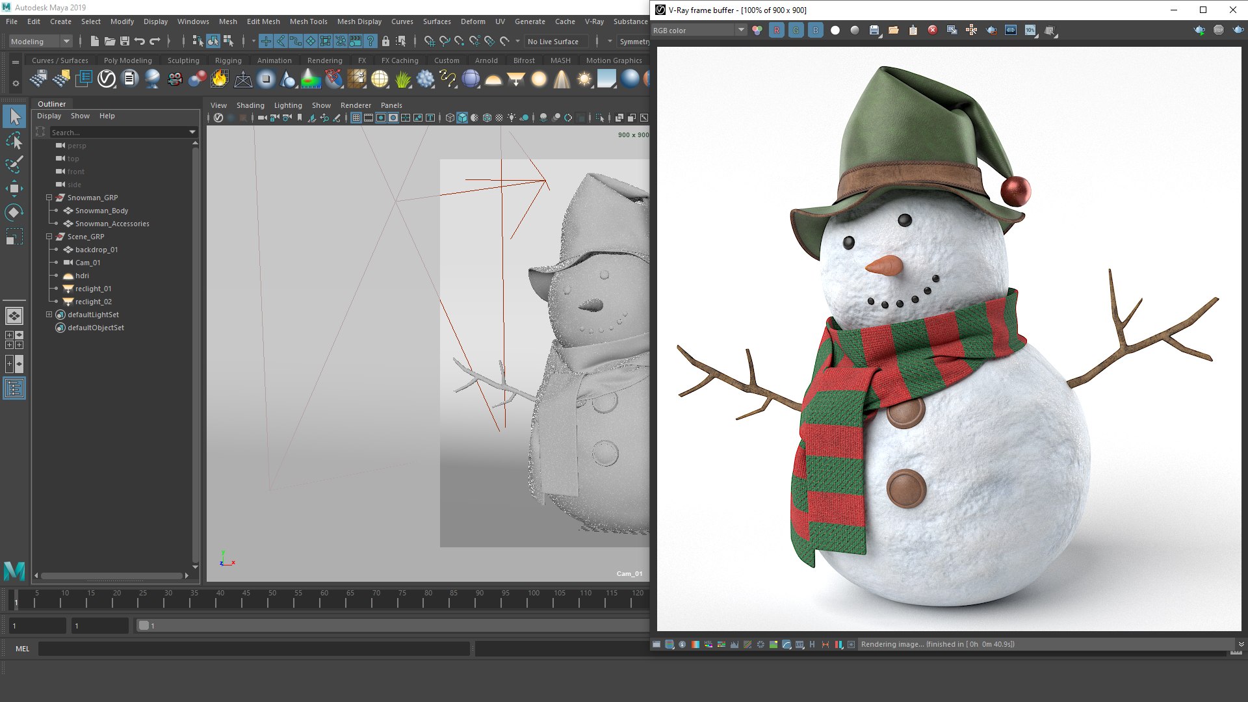Click the V-Ray fire/IPR shelf icon
The image size is (1248, 702).
tap(220, 79)
